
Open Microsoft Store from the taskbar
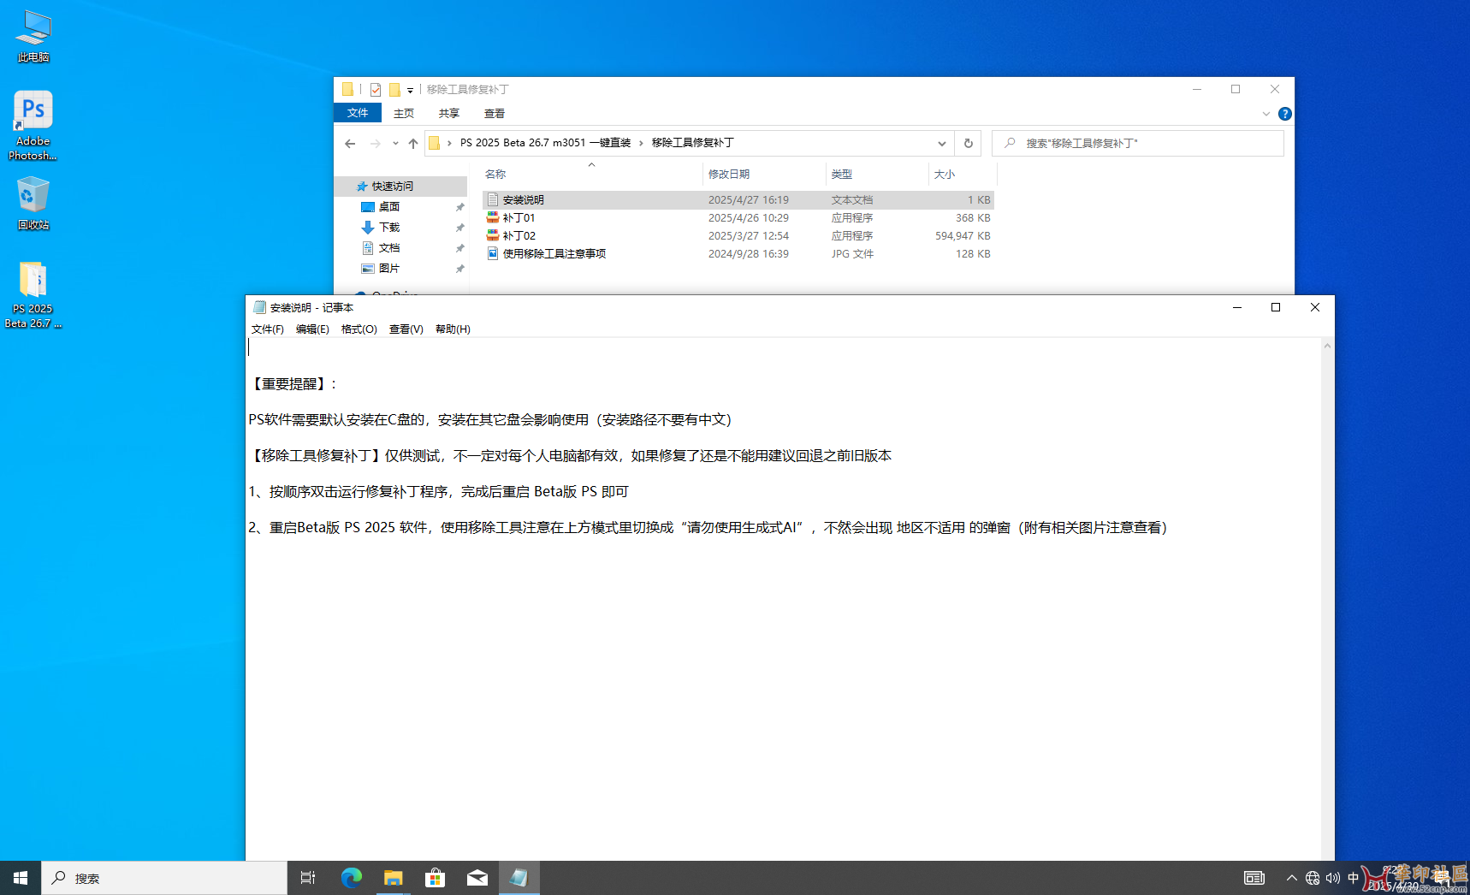435,878
